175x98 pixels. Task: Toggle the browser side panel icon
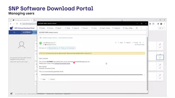[x=158, y=24]
